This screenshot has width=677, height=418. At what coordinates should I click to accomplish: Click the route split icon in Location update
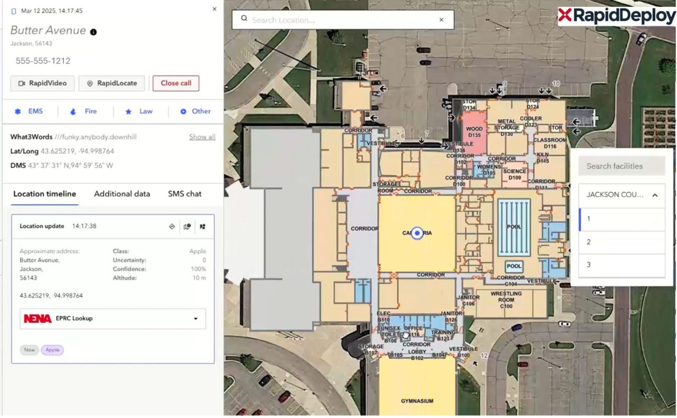pos(202,226)
